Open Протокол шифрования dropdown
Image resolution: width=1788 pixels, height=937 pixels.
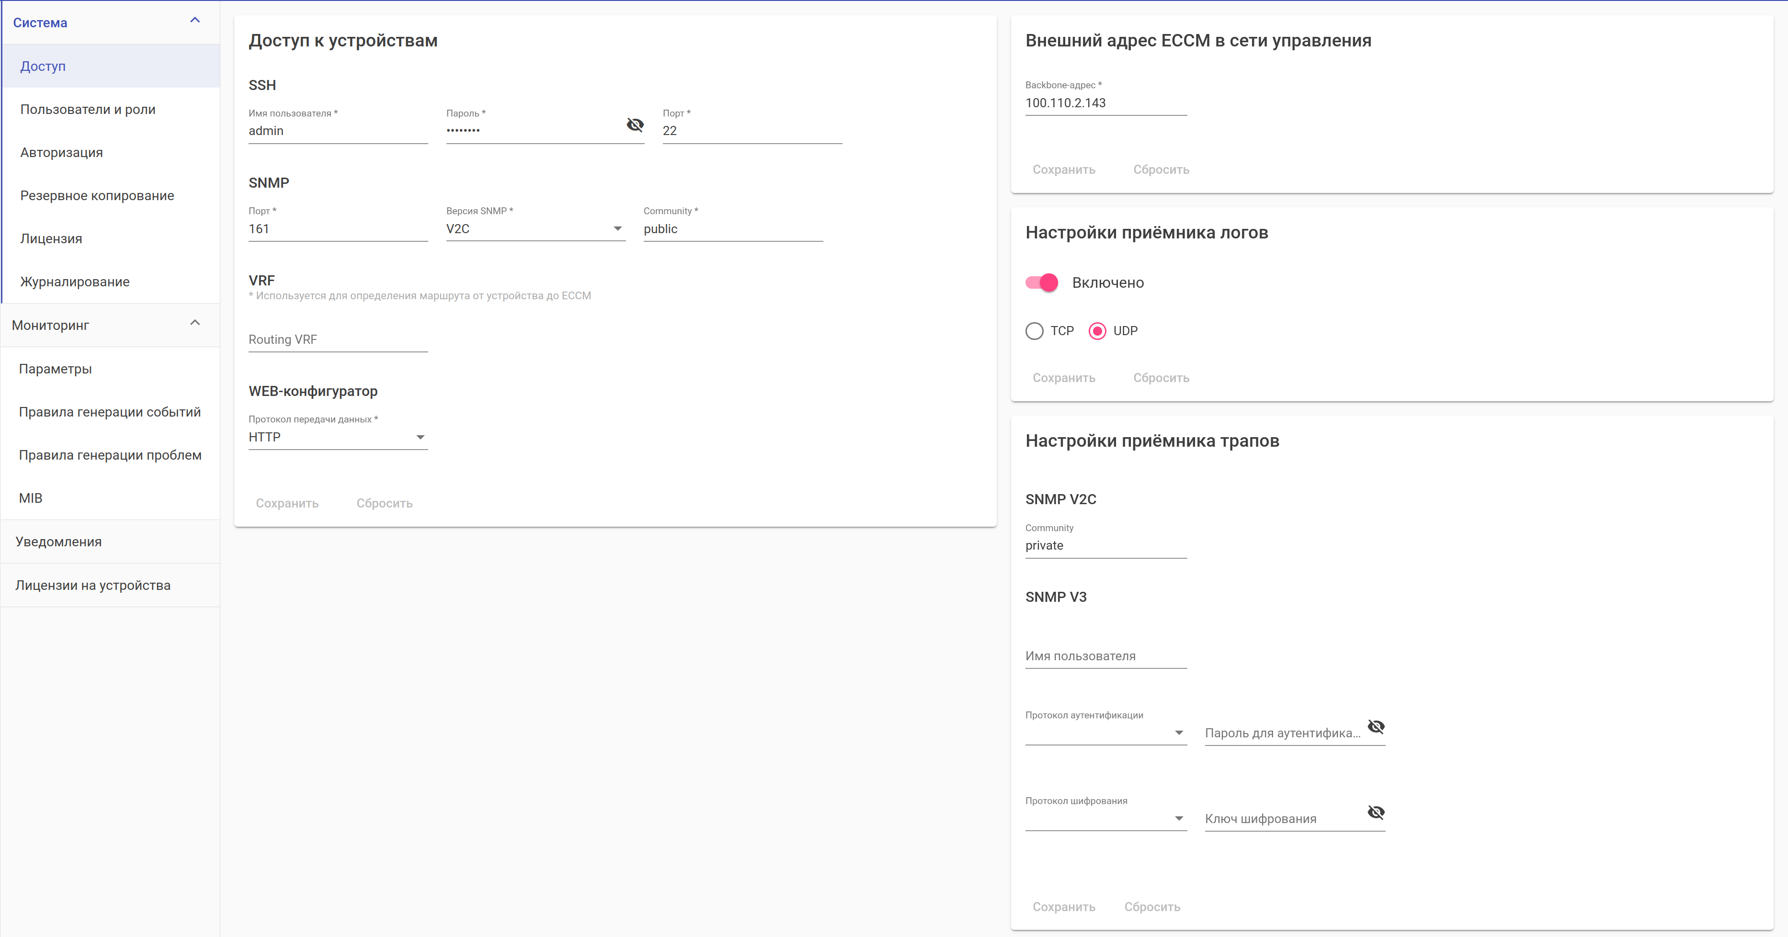click(1105, 818)
